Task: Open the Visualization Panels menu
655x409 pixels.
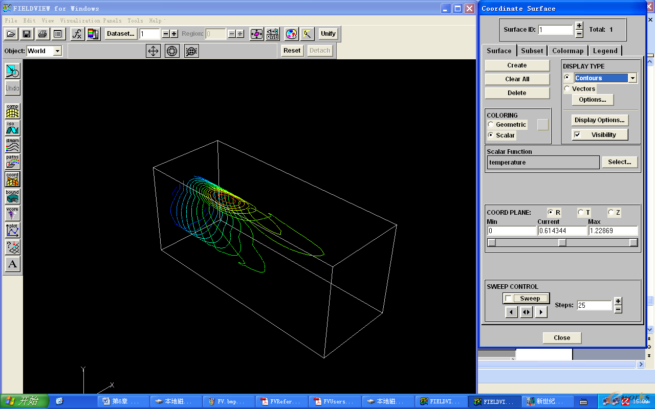Action: 91,20
